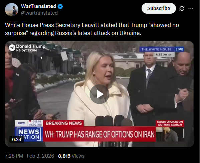Open WarTranslated profile avatar
The image size is (200, 163).
(x=12, y=10)
